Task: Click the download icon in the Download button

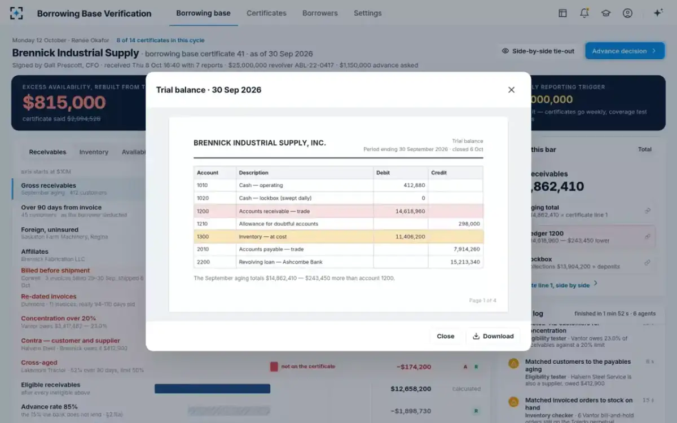Action: [476, 336]
